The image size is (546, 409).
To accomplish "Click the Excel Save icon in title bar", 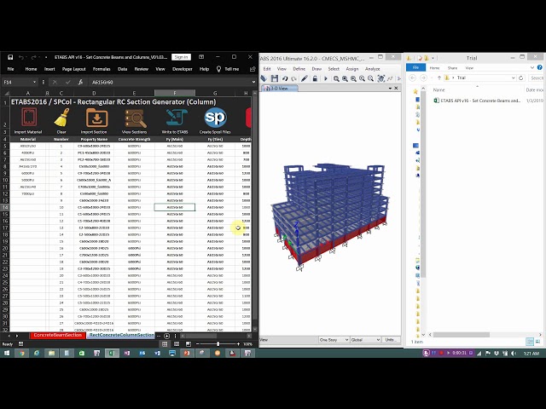I will (x=10, y=57).
